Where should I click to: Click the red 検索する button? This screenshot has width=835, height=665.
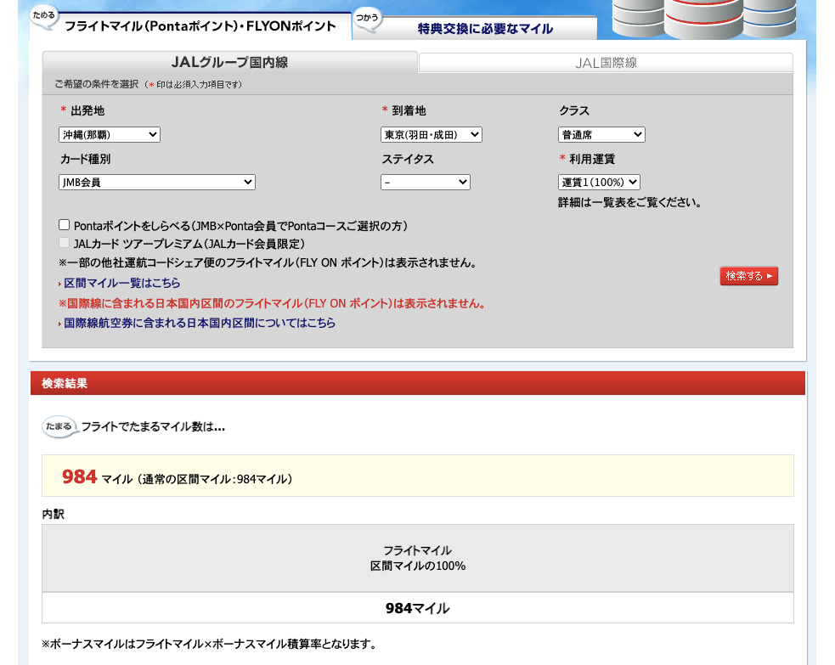coord(748,276)
